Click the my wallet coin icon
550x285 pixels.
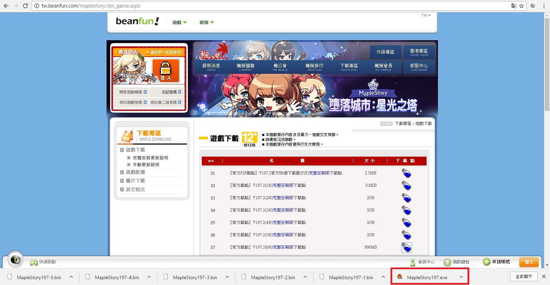(447, 262)
